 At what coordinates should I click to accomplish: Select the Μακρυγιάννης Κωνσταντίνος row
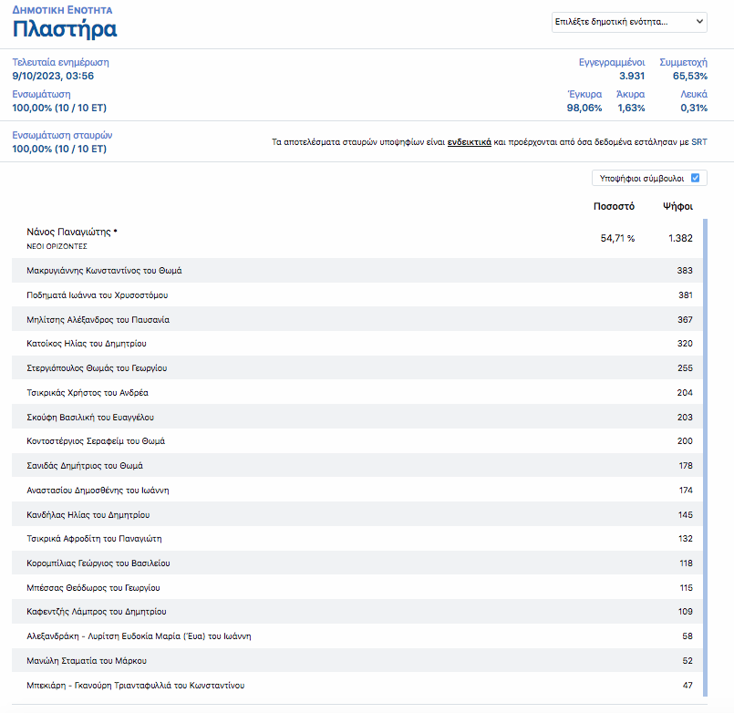pyautogui.click(x=105, y=271)
